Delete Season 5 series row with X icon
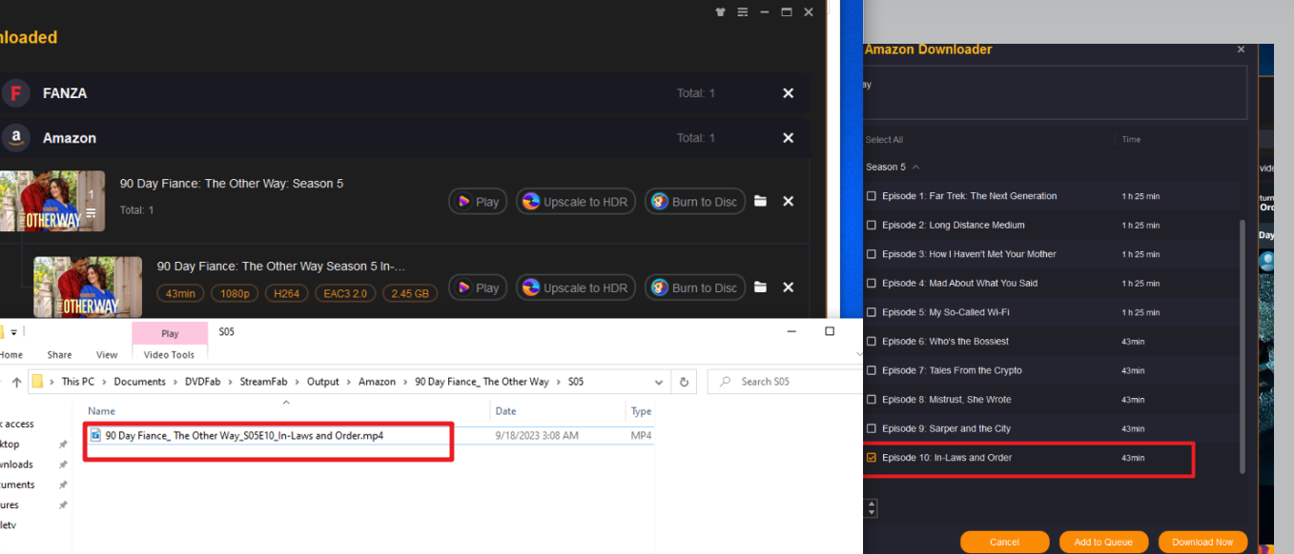The height and width of the screenshot is (554, 1294). point(788,202)
